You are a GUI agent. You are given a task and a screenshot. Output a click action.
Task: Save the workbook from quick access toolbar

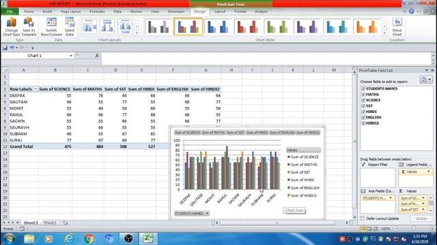tap(5, 48)
